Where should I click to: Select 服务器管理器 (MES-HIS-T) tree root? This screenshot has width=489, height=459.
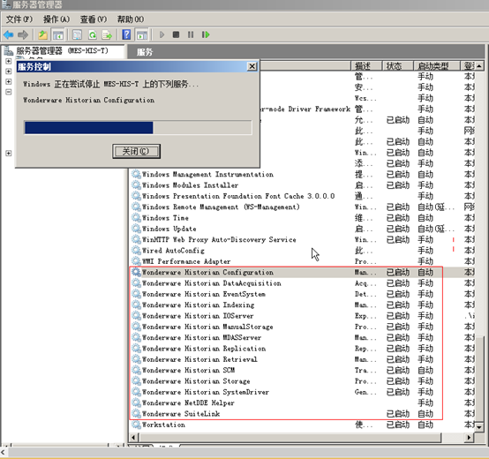point(62,50)
